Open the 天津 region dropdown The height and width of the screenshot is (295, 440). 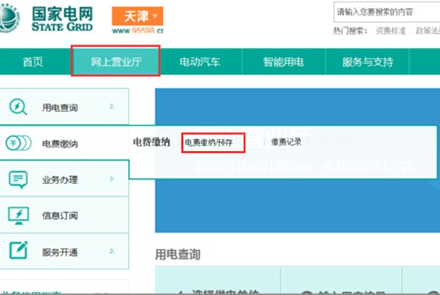tap(137, 16)
